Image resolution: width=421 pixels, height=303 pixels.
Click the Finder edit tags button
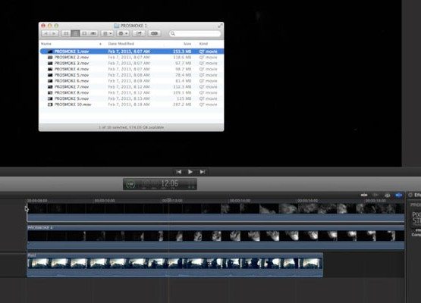[x=155, y=33]
